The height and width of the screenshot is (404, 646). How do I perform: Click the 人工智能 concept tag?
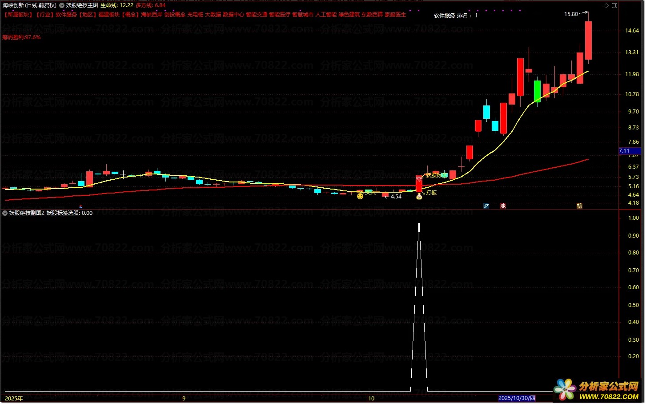[326, 15]
